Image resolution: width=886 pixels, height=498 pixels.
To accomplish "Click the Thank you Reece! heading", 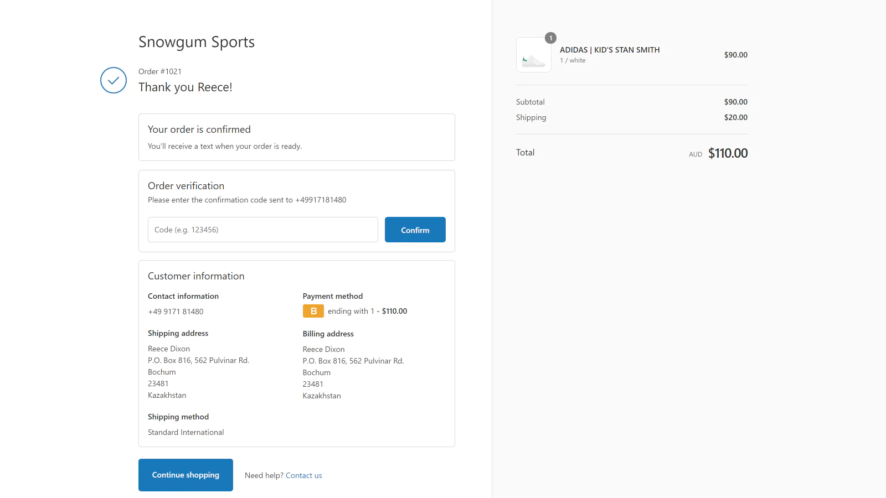I will point(185,87).
